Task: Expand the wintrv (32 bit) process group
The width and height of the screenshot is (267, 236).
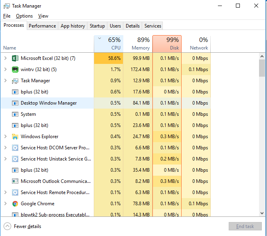Action: pos(6,69)
